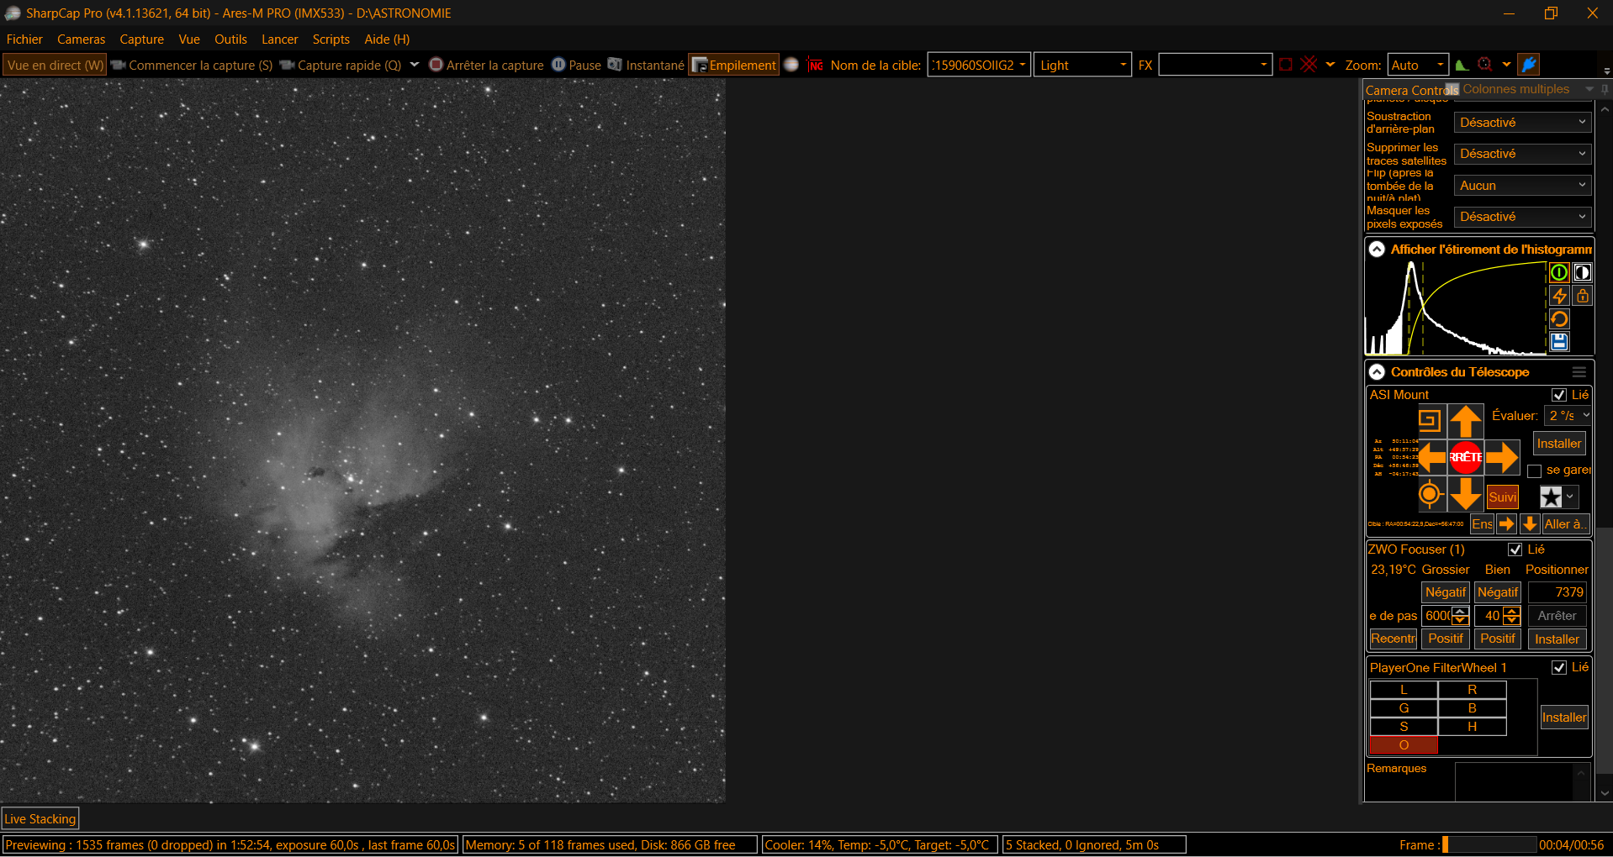Click the Grossier Négatif focuser button
Viewport: 1613px width, 857px height.
click(1446, 592)
